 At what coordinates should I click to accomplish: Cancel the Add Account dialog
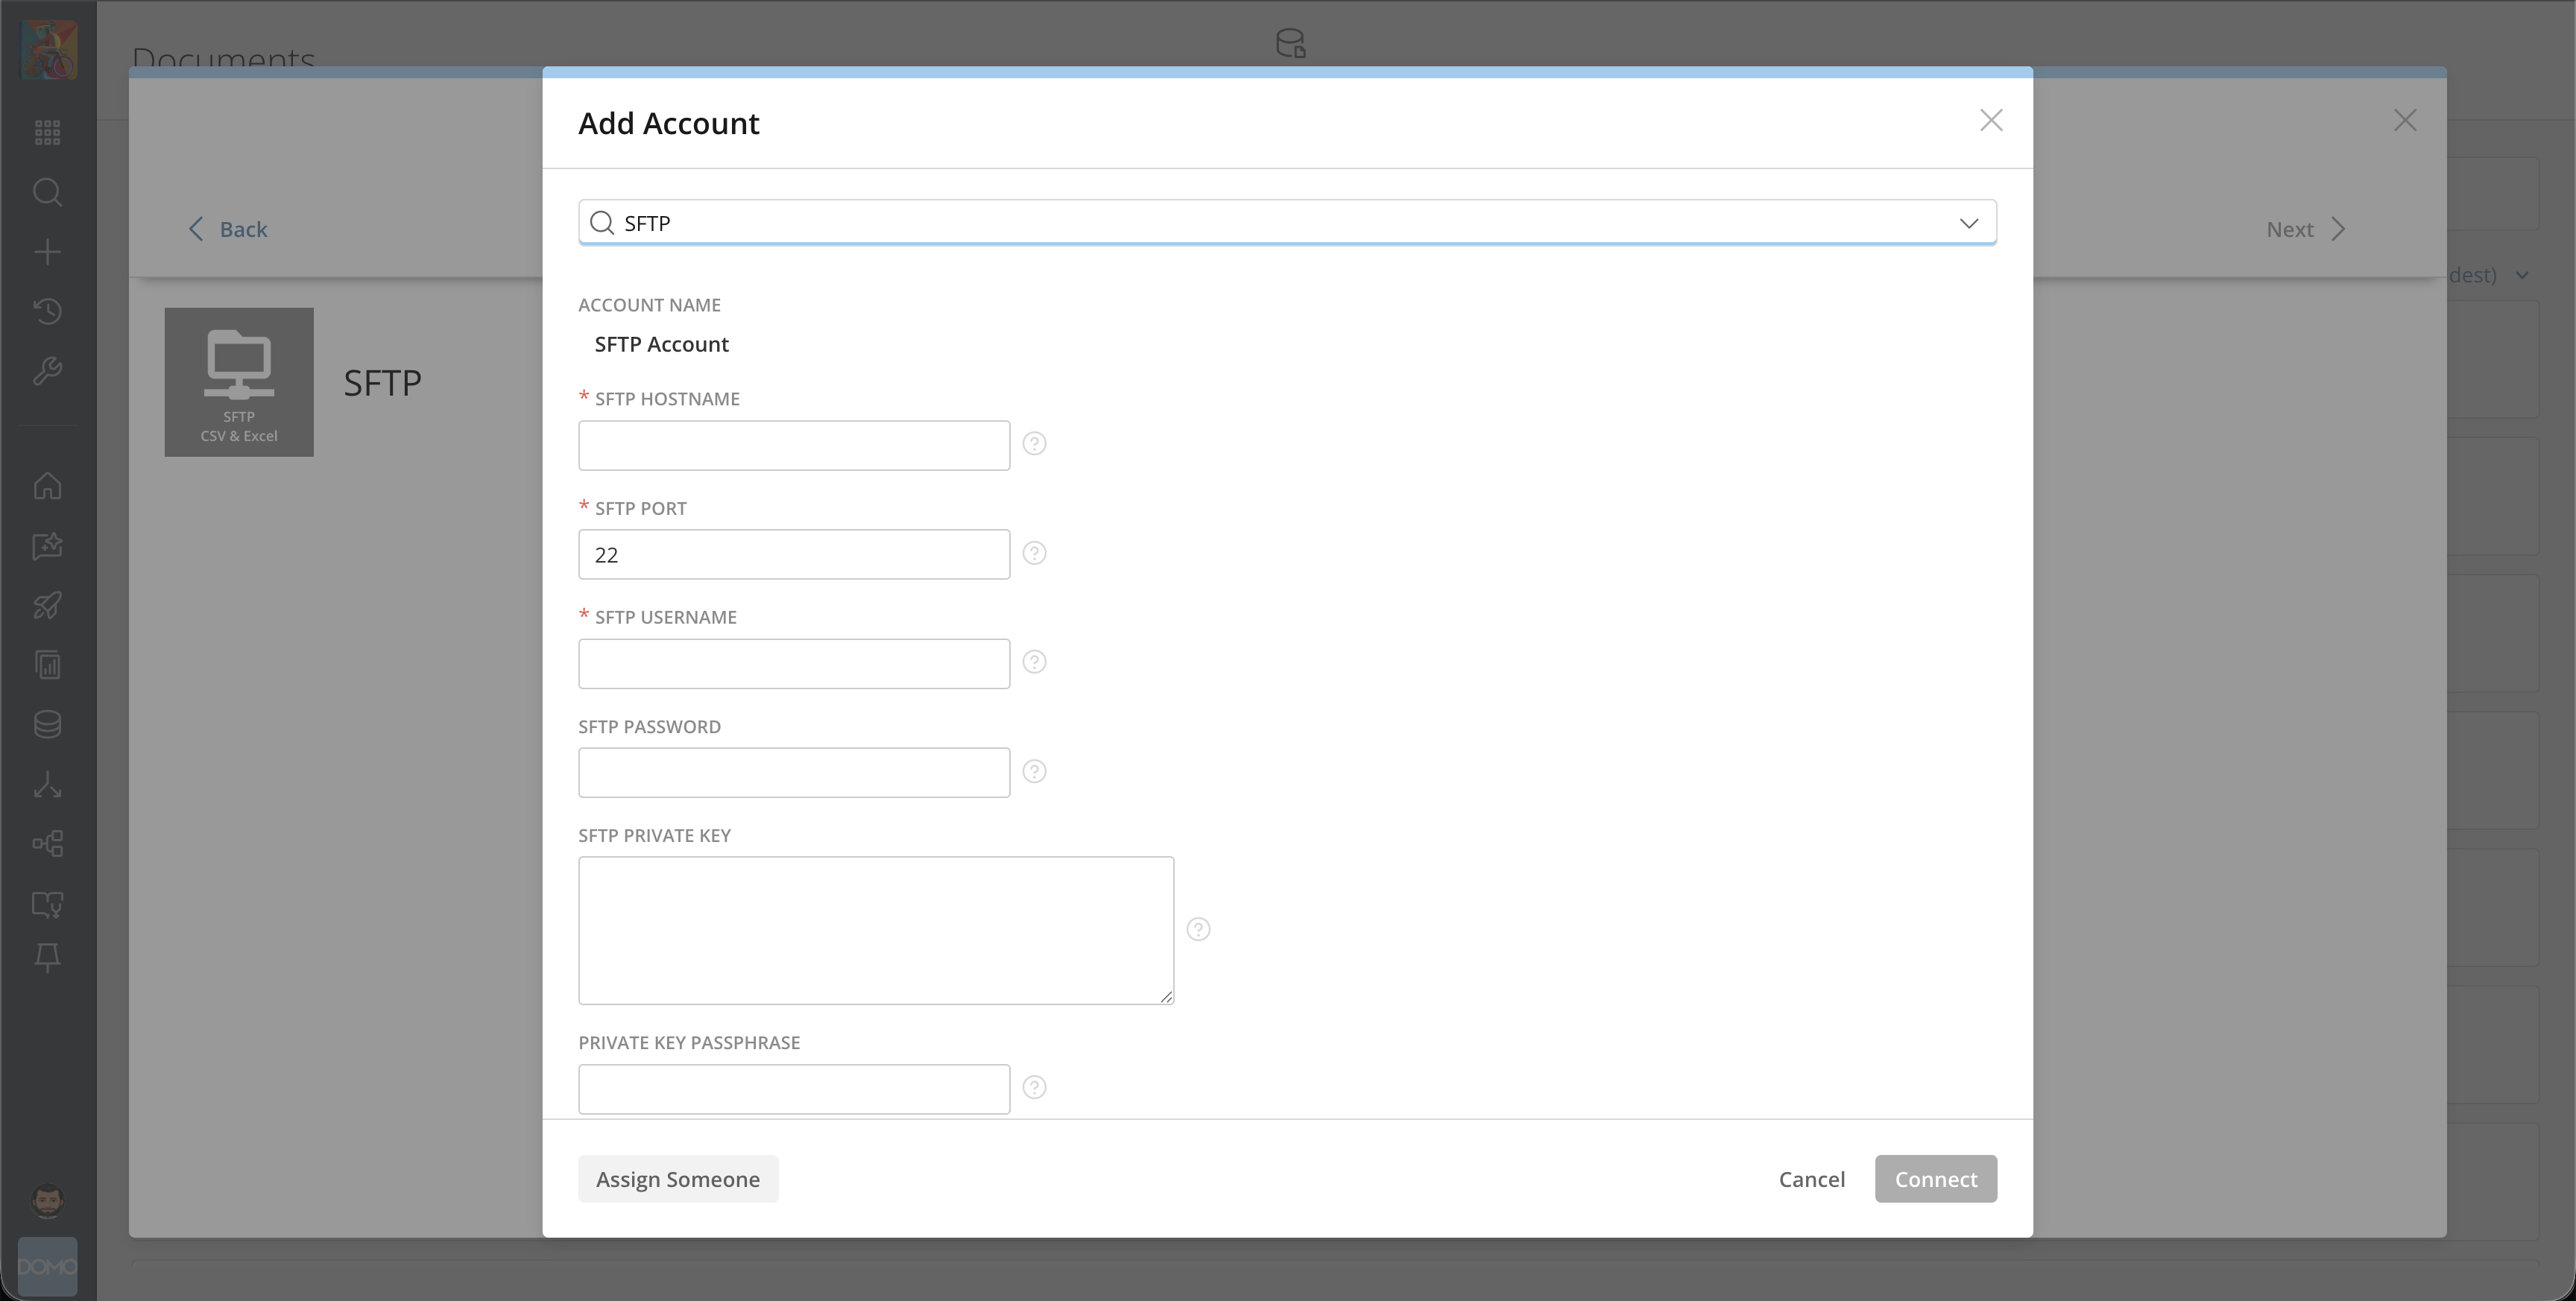1811,1179
